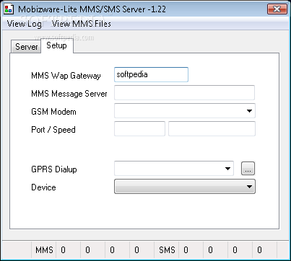This screenshot has height=261, width=291.
Task: Switch to the Server tab
Action: 26,47
